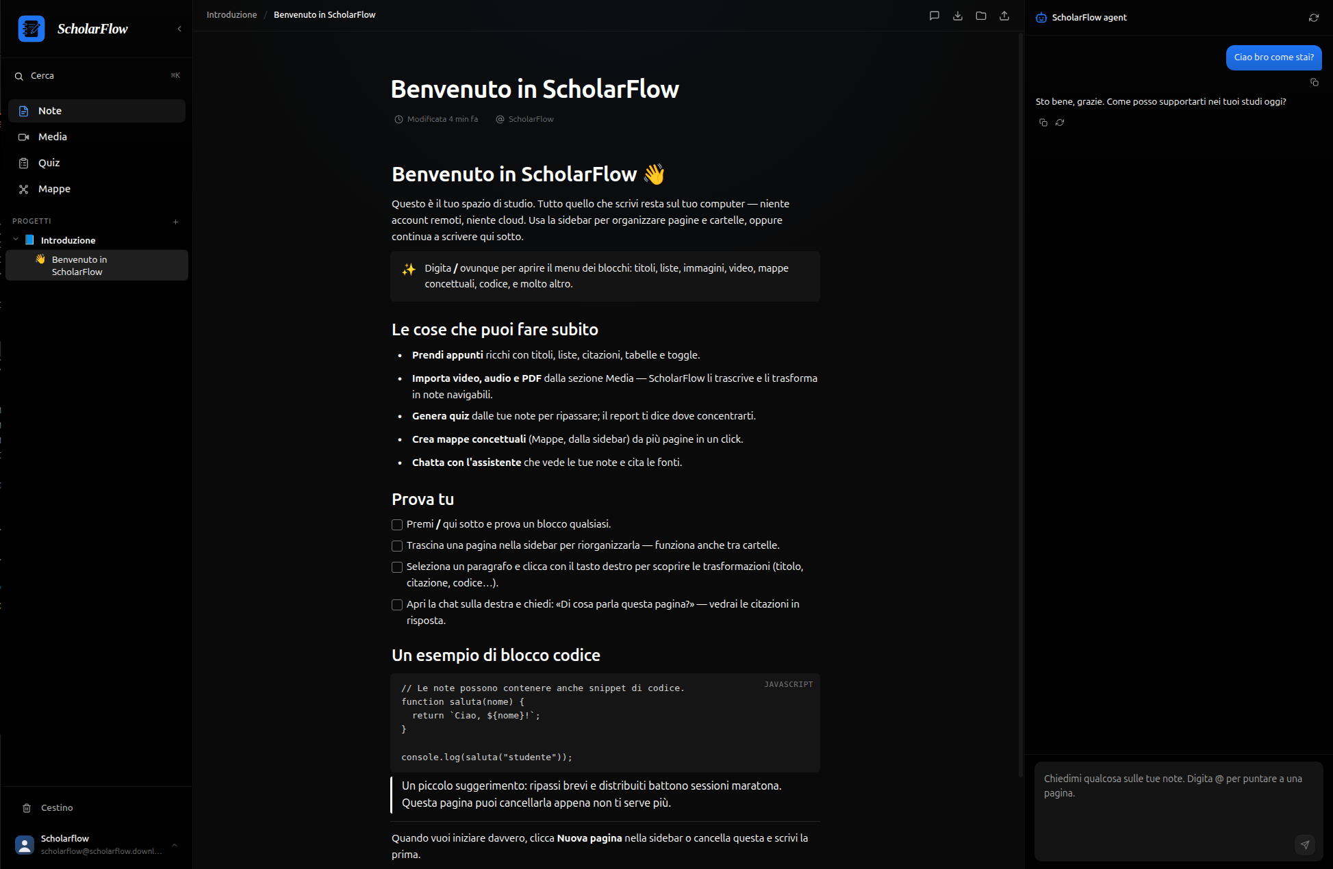Check the 'Apri la chat sulla destra' checkbox
This screenshot has height=869, width=1333.
coord(397,605)
